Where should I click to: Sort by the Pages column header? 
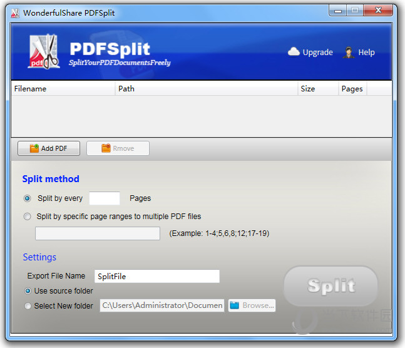[x=352, y=89]
